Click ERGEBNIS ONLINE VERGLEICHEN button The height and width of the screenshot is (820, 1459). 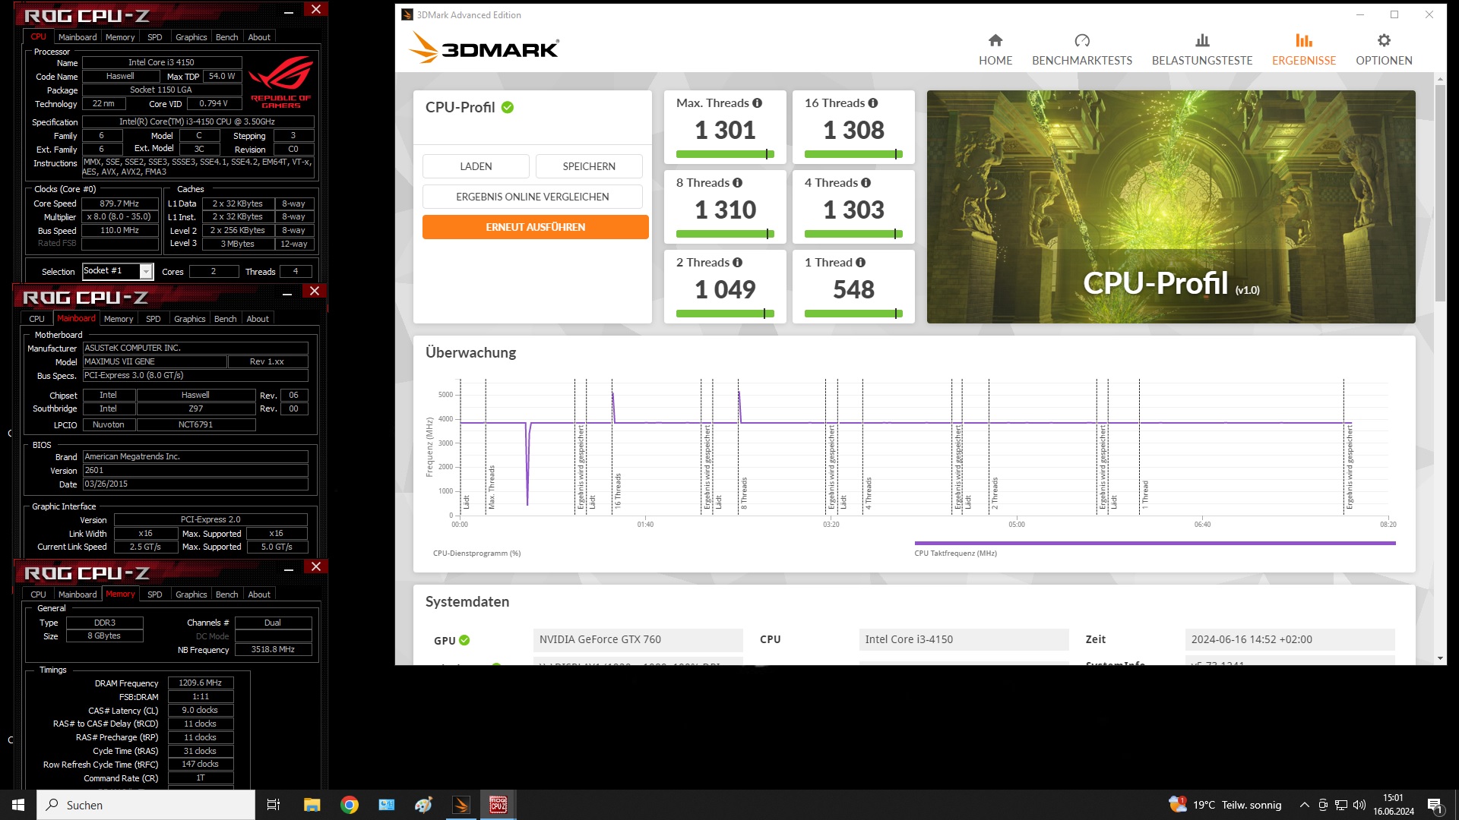click(533, 197)
